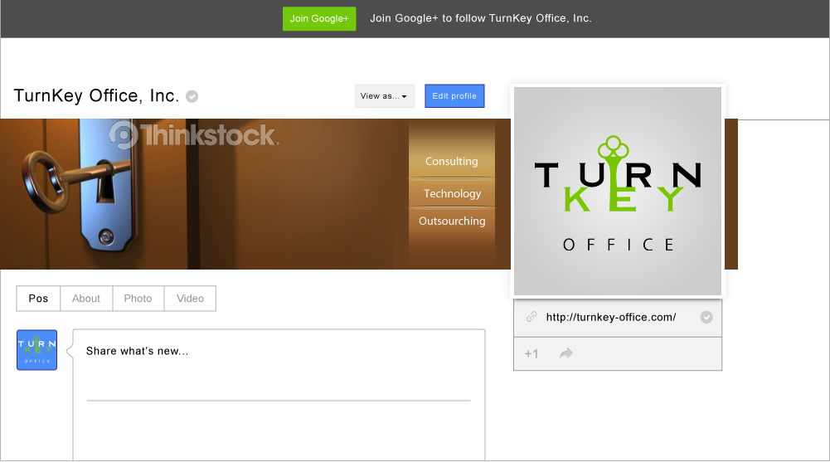Click small TurnKey avatar beside share box

tap(37, 350)
